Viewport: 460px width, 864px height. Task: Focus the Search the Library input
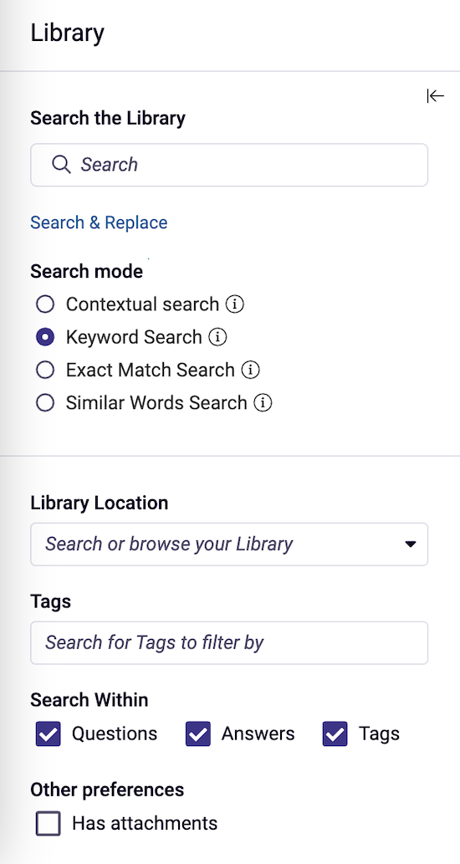(x=229, y=165)
